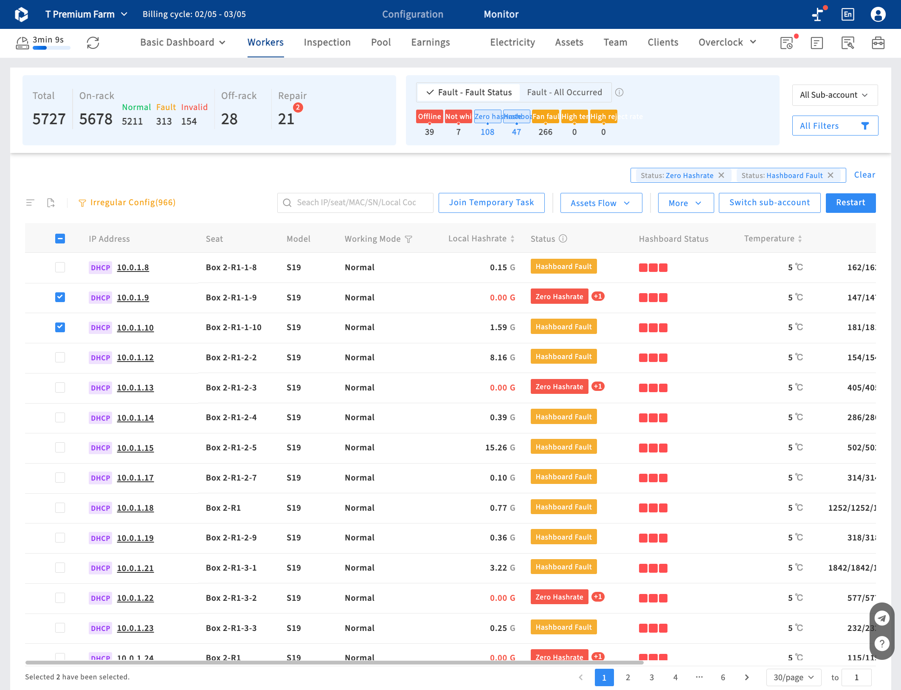The width and height of the screenshot is (901, 690).
Task: Open the All Sub-account dropdown
Action: pyautogui.click(x=835, y=95)
